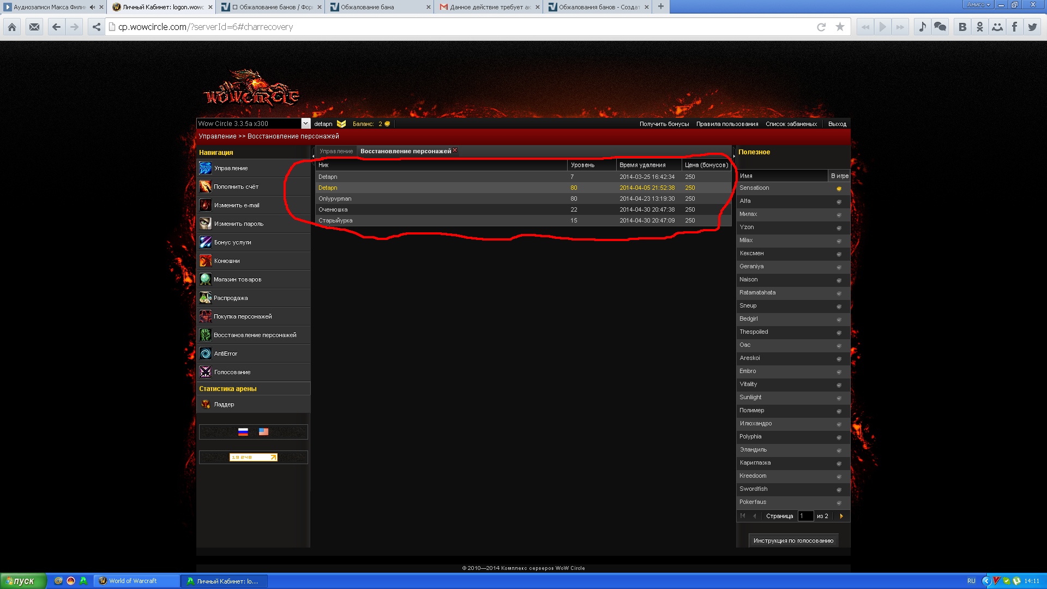Click the Голосование sidebar icon

click(205, 372)
